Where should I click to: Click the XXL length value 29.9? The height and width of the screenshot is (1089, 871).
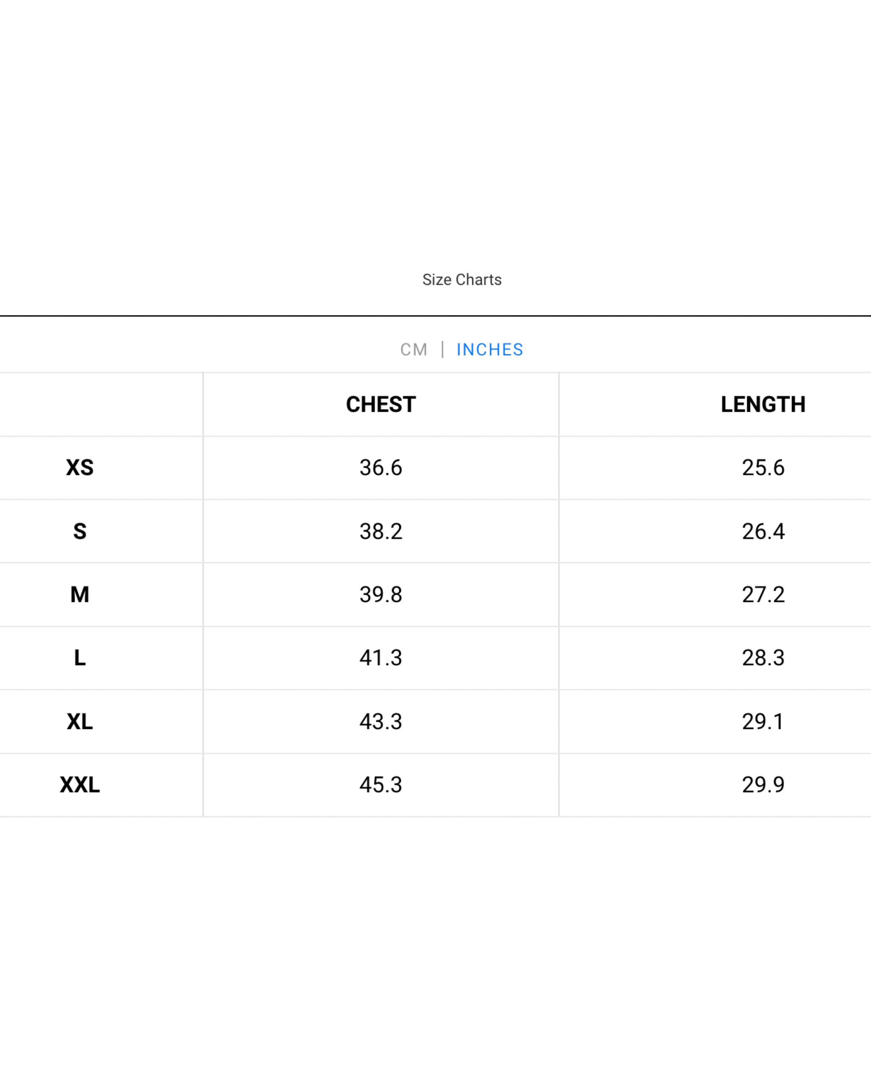click(x=763, y=785)
